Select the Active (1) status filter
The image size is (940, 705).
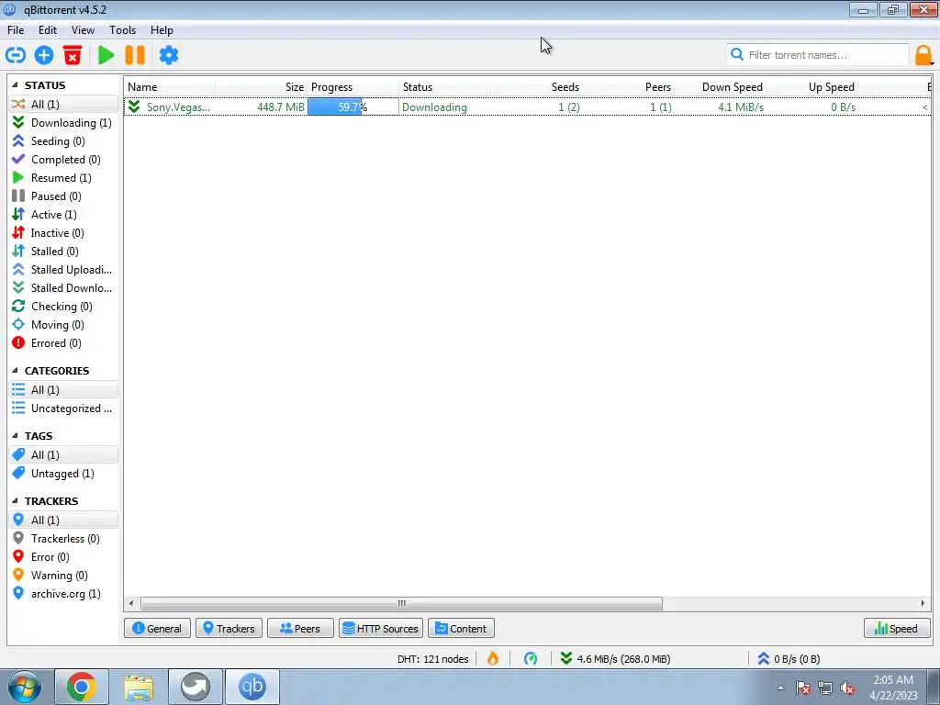[x=62, y=215]
